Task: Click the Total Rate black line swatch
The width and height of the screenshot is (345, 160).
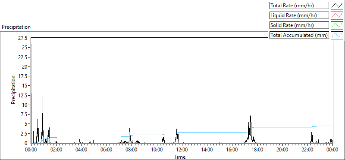Action: click(337, 6)
